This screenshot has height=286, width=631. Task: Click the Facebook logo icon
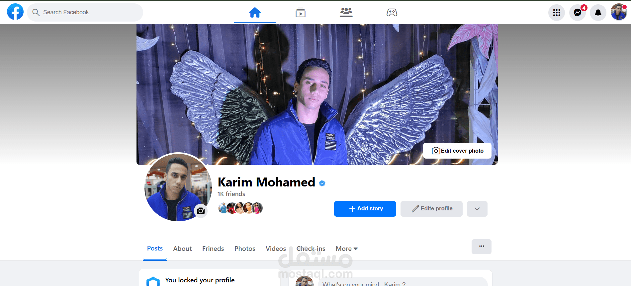(x=15, y=12)
